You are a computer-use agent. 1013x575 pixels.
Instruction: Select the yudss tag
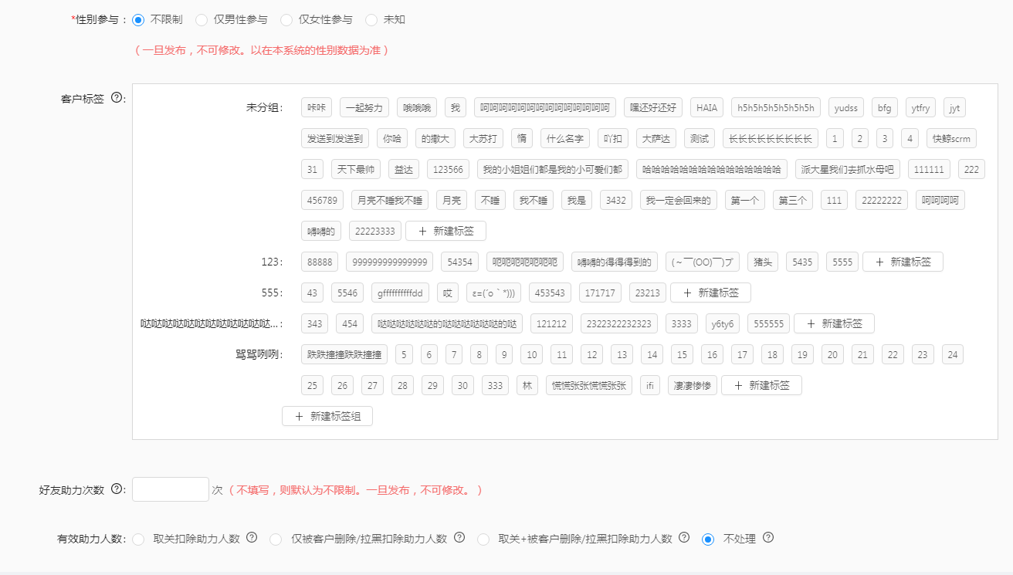(x=846, y=107)
